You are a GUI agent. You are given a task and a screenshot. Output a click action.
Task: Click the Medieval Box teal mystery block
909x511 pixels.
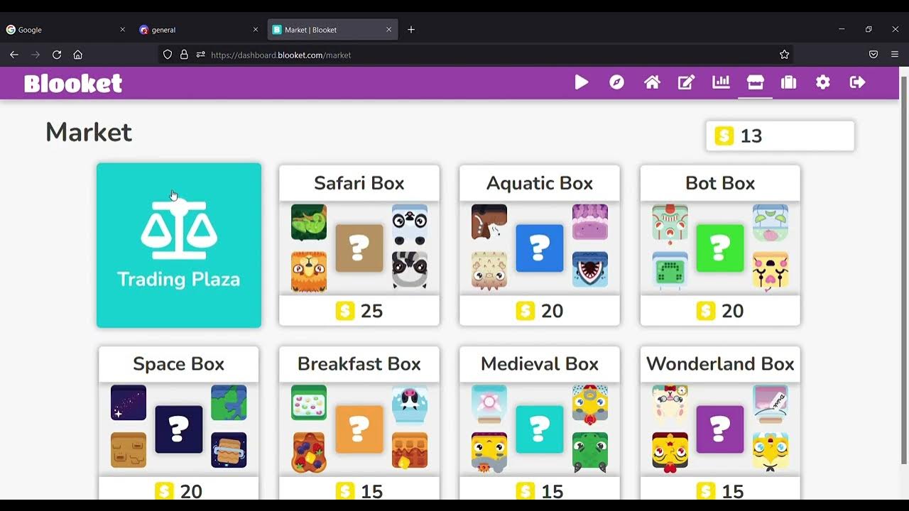click(540, 429)
